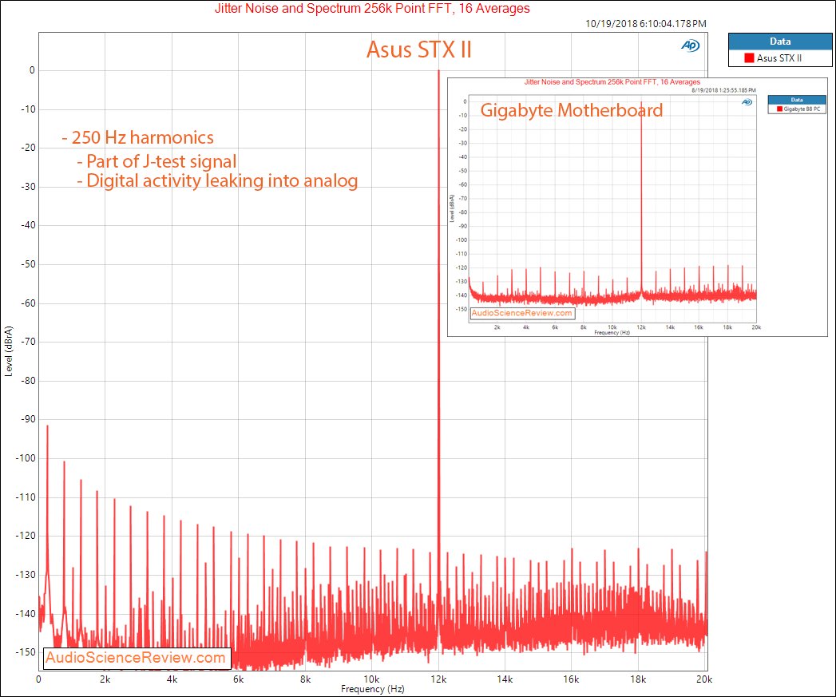836x697 pixels.
Task: Select the red Gigabyte B8 PC legend swatch
Action: click(x=779, y=109)
